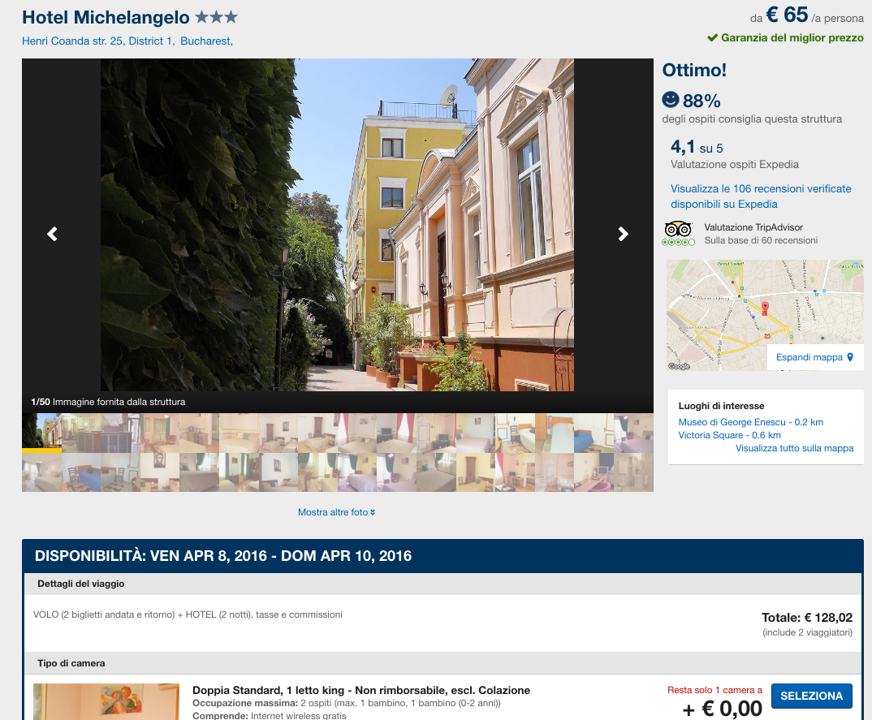Screen dimensions: 872x720
Task: Click the TripAdvisor owl logo
Action: [x=678, y=230]
